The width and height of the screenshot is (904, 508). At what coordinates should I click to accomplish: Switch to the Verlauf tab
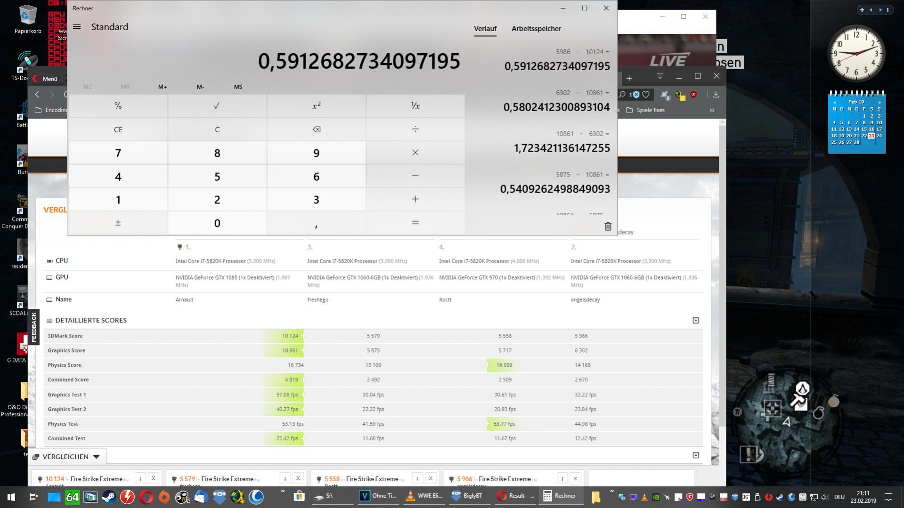tap(485, 29)
